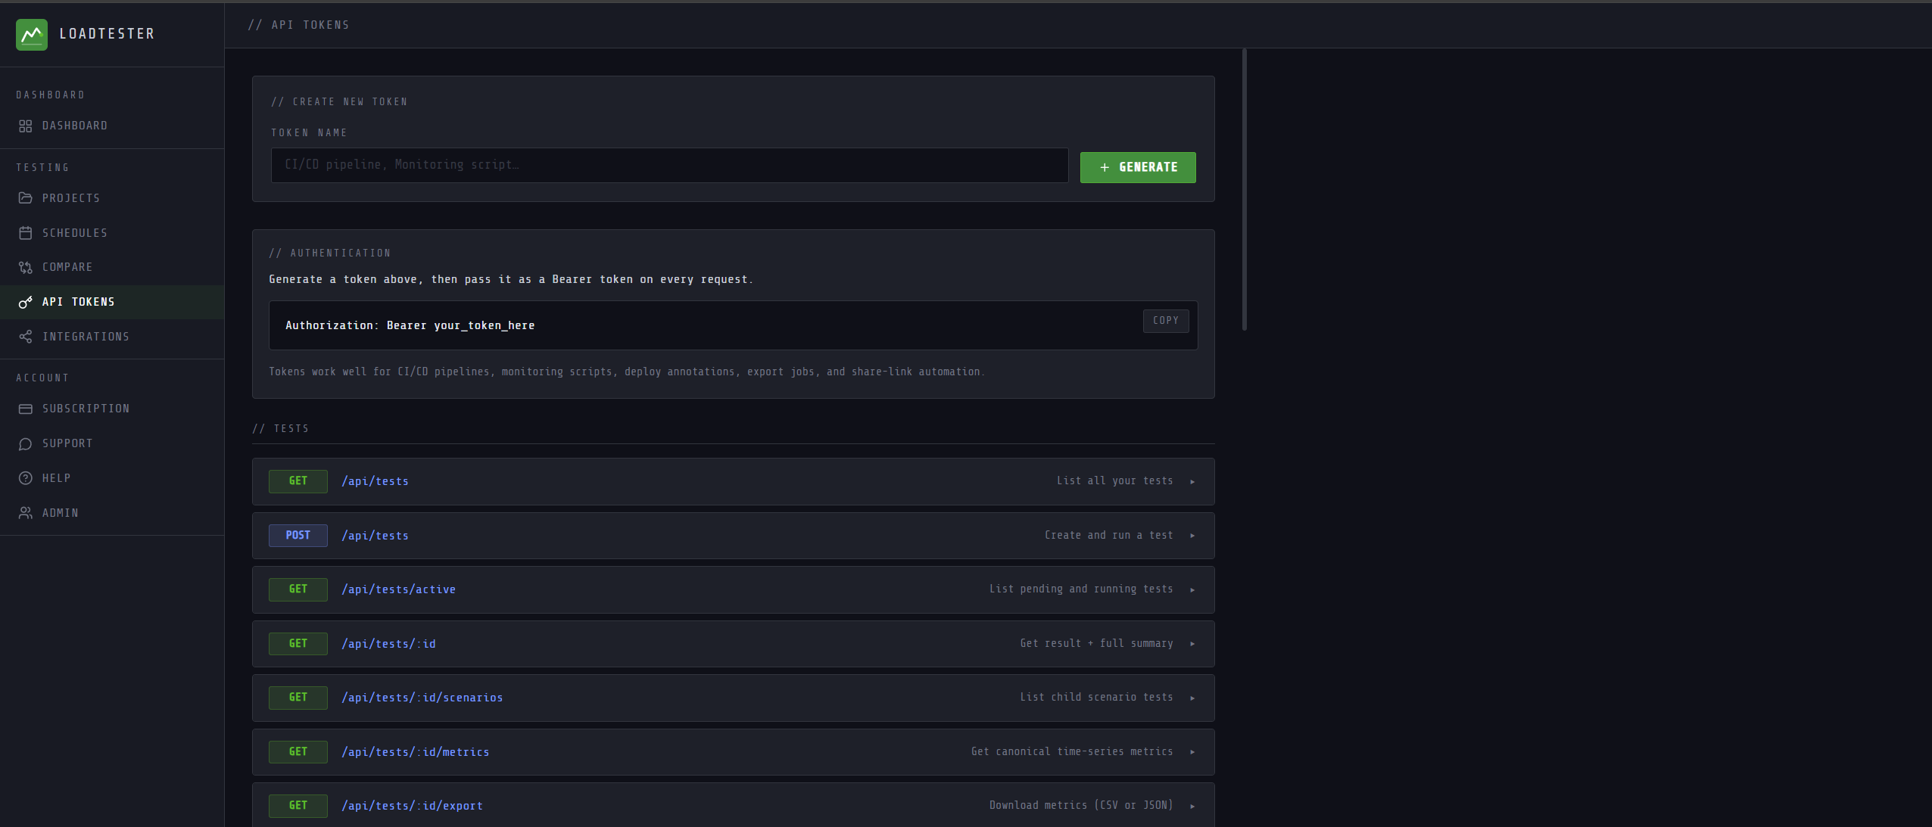Switch to the Dashboard section
Screen dimensions: 1932x827
pos(75,126)
